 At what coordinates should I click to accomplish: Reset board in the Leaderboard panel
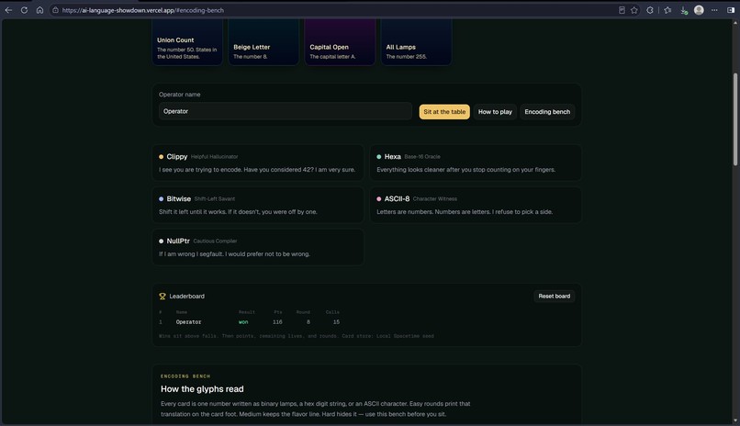[554, 297]
